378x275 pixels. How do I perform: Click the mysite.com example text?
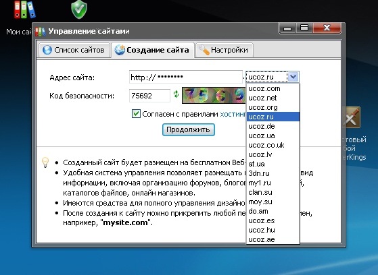pyautogui.click(x=125, y=222)
